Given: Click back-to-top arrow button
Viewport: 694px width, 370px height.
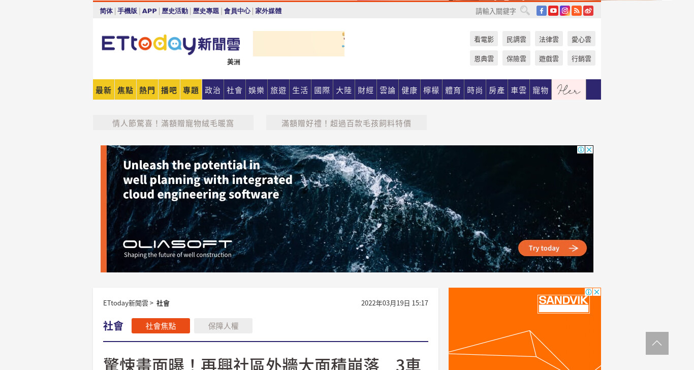Looking at the screenshot, I should [x=657, y=343].
